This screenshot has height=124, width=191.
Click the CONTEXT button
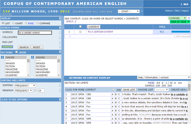[94, 27]
